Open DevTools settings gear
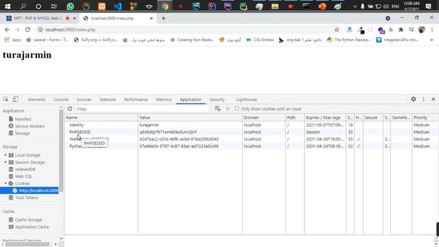This screenshot has width=439, height=247. (413, 99)
